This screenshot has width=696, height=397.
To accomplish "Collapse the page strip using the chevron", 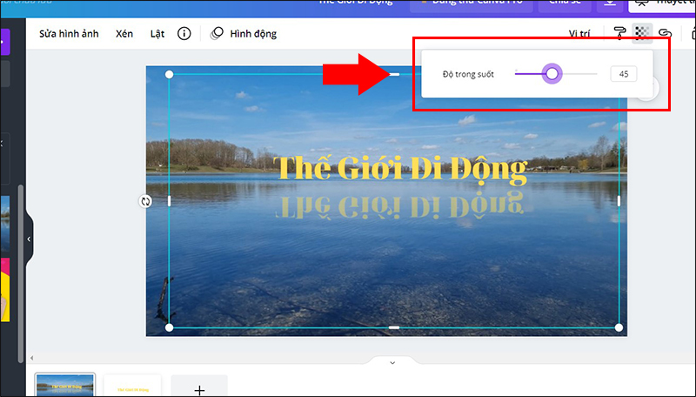I will 392,362.
